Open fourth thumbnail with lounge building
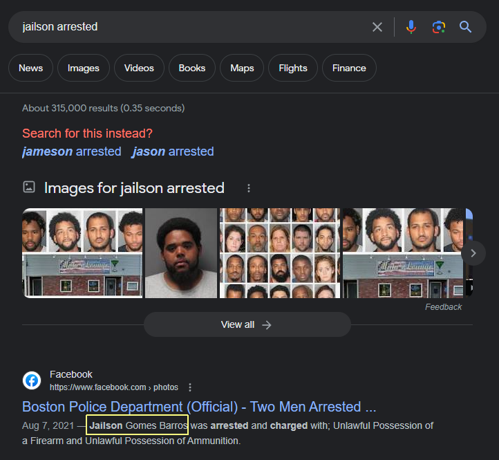 (x=403, y=253)
